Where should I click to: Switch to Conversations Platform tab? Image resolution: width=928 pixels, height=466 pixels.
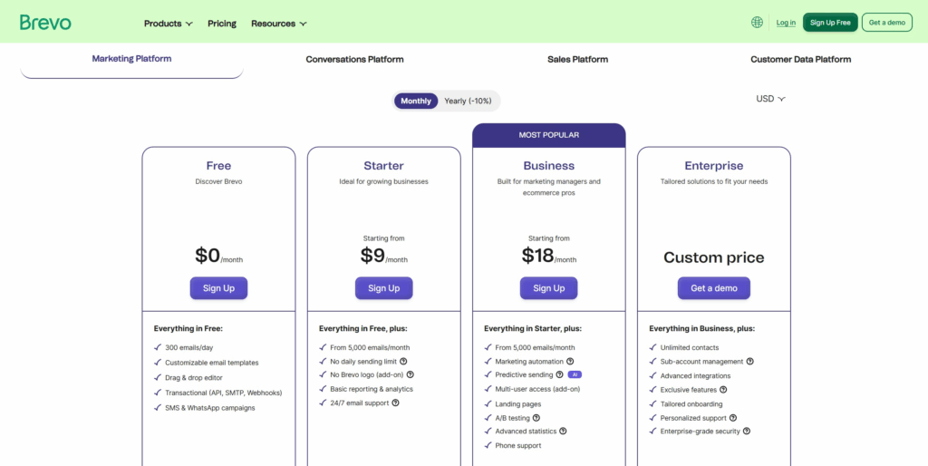[x=354, y=60]
